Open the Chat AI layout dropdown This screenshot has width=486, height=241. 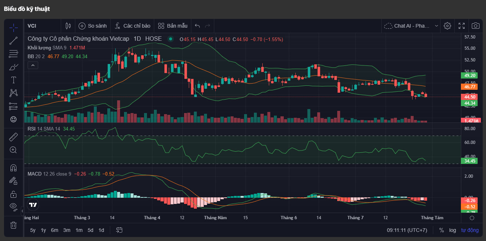coord(411,26)
